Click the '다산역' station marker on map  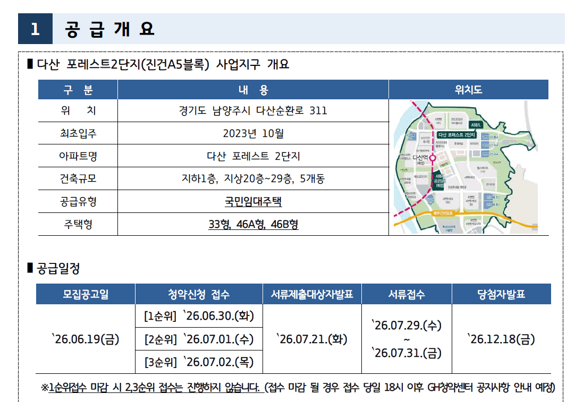point(433,158)
